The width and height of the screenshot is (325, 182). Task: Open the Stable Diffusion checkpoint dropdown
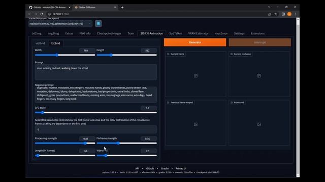coord(60,24)
